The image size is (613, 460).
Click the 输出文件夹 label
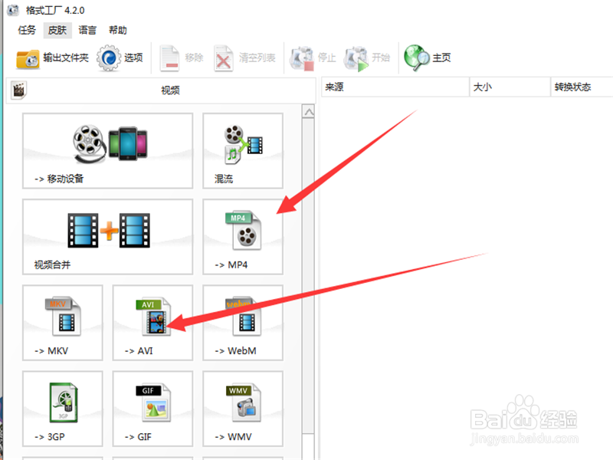point(66,58)
